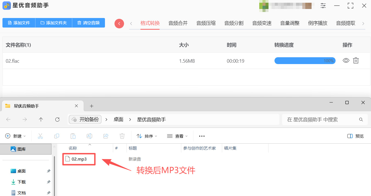Click 添加文件夹 button

click(54, 23)
